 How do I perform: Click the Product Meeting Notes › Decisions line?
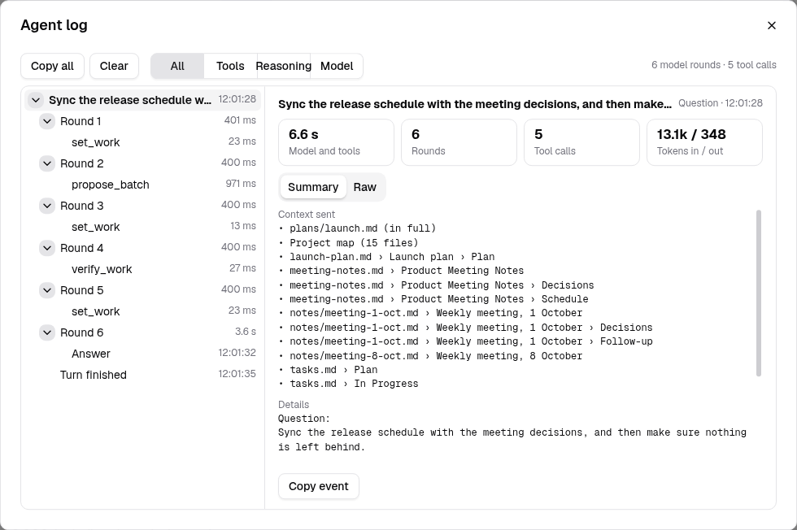point(436,285)
